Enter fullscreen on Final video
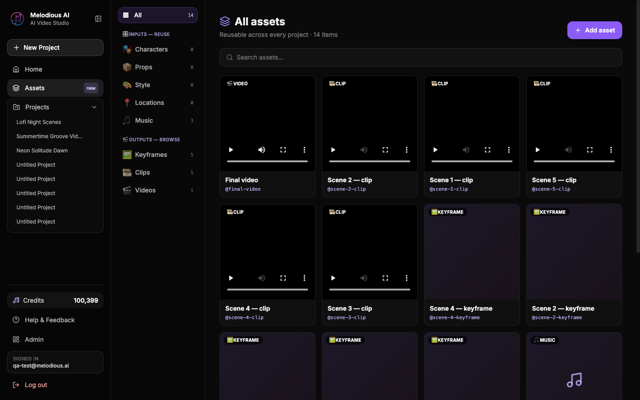The width and height of the screenshot is (640, 400). click(x=283, y=150)
